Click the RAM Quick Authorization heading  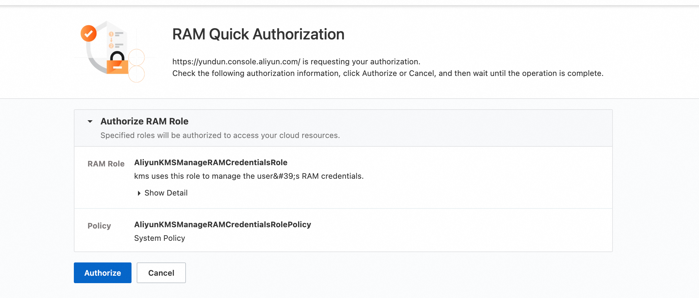tap(258, 34)
